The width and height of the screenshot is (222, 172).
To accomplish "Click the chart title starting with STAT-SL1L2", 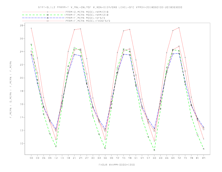I will coord(110,7).
